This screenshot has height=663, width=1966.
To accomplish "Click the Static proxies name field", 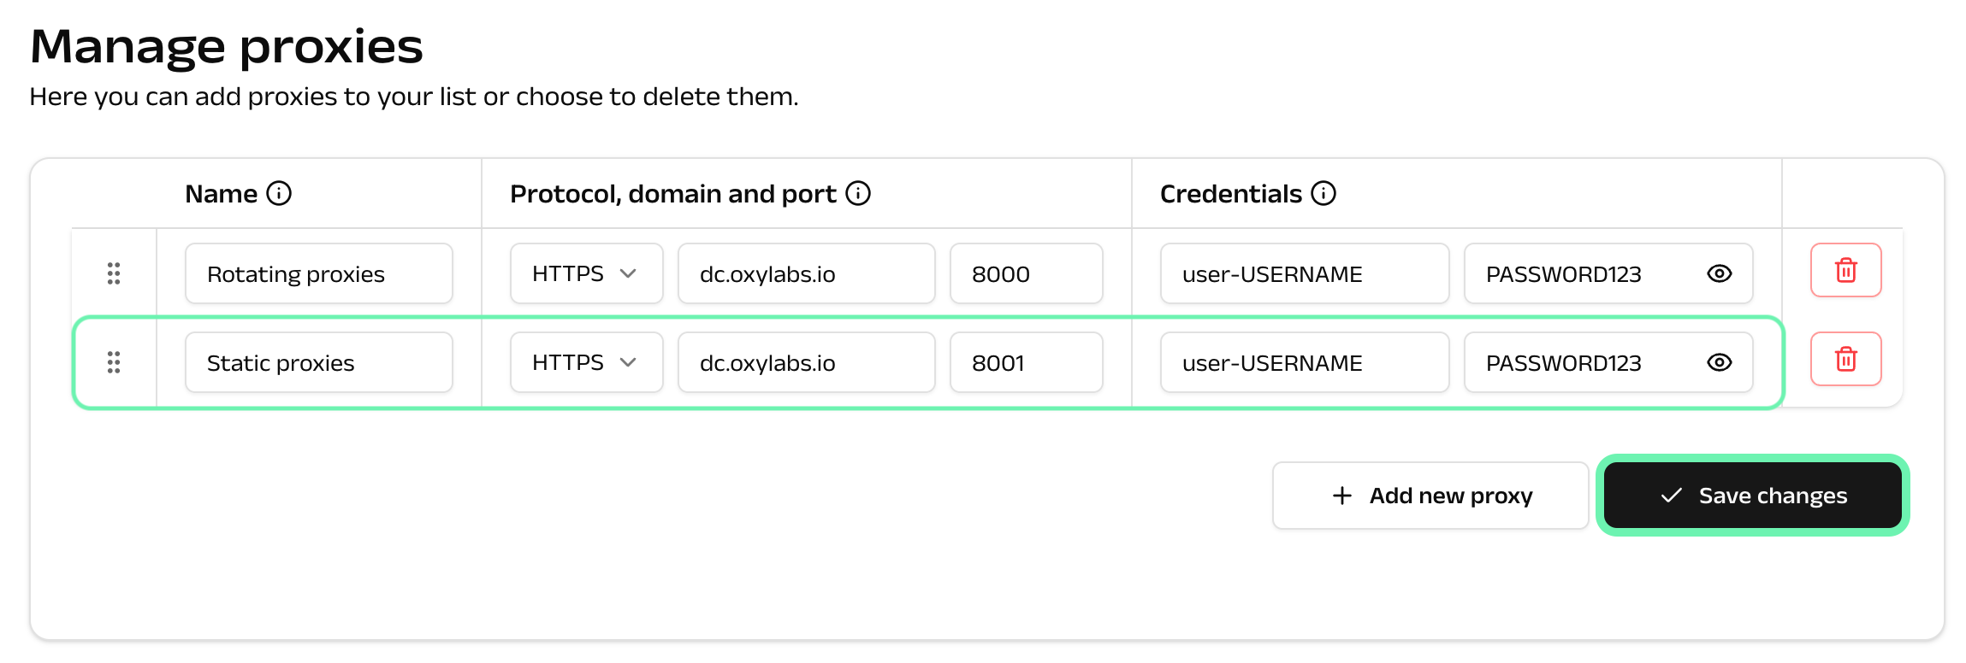I will [318, 362].
